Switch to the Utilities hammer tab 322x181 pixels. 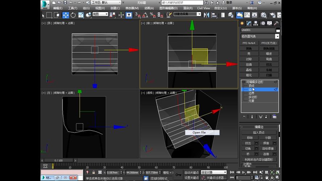(x=276, y=24)
